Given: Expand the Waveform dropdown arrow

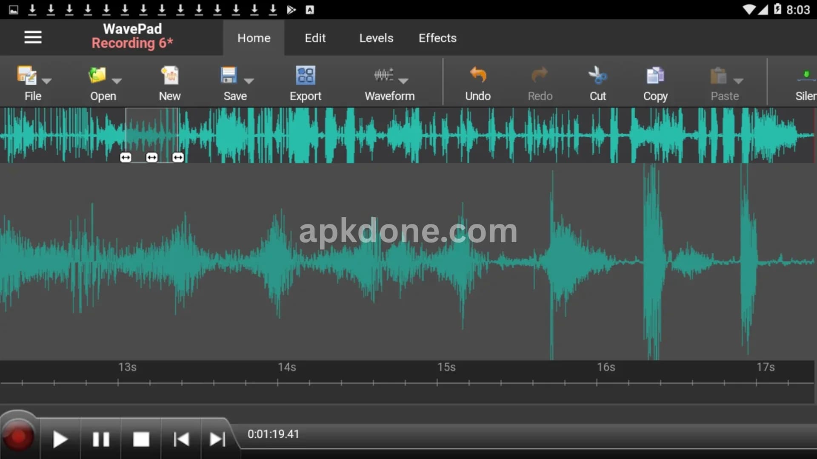Looking at the screenshot, I should coord(403,81).
